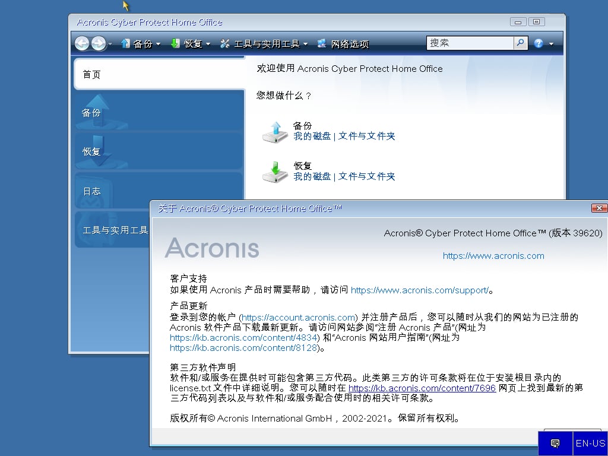
Task: Open 工具与实用工具 via its wrench icon
Action: [224, 43]
